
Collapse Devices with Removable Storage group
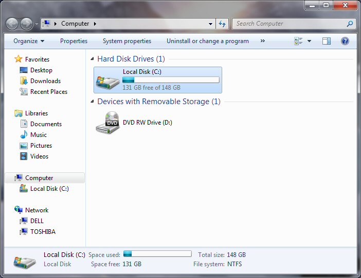click(x=93, y=102)
